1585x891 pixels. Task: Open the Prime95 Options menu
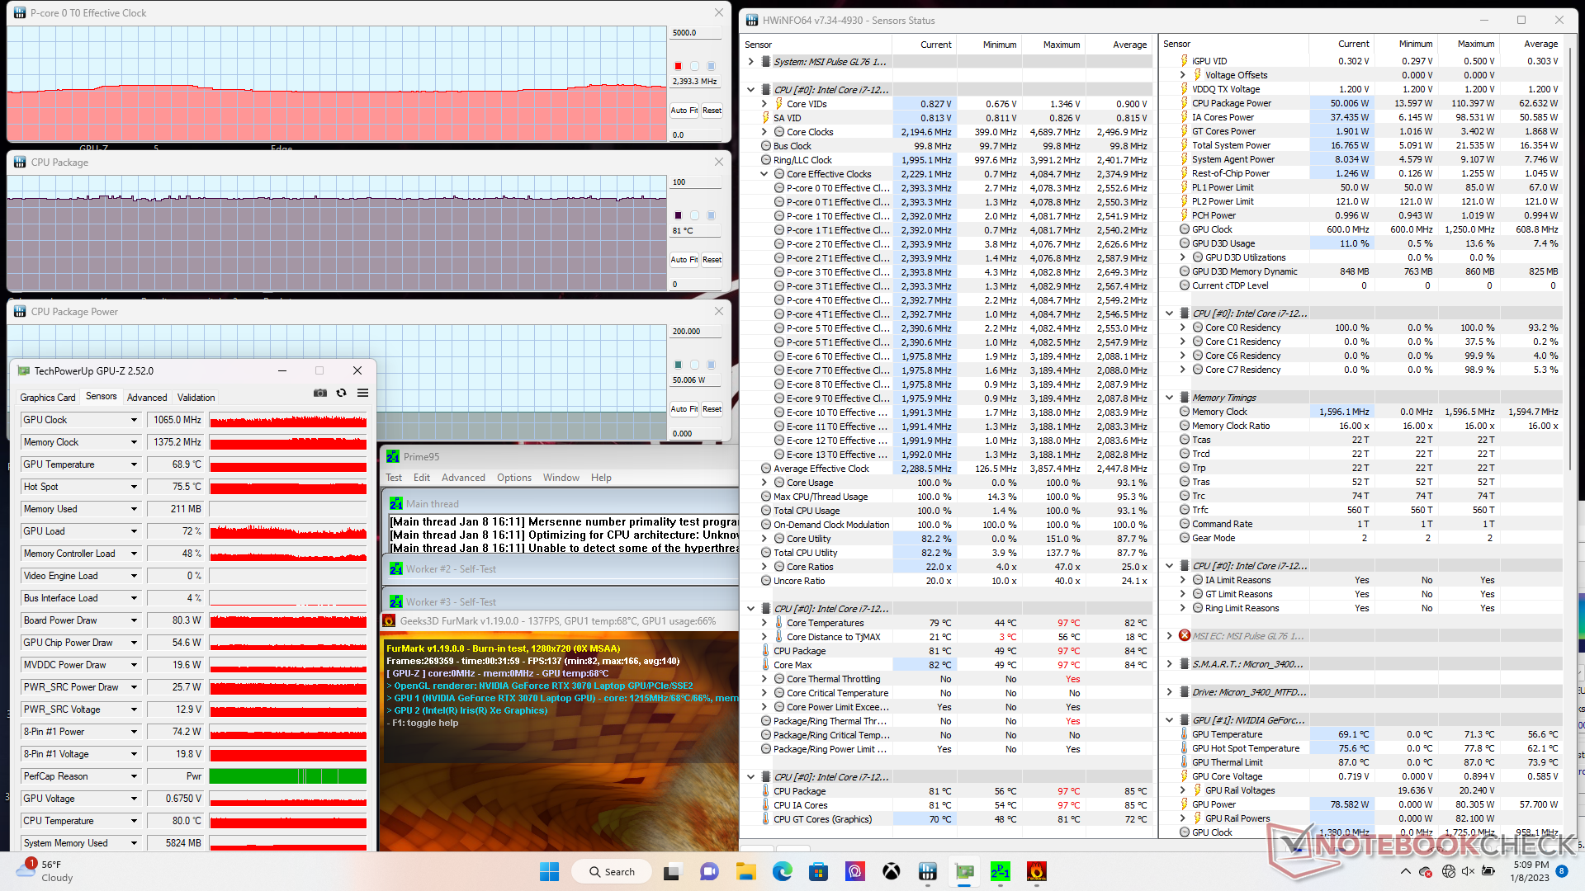(x=513, y=478)
